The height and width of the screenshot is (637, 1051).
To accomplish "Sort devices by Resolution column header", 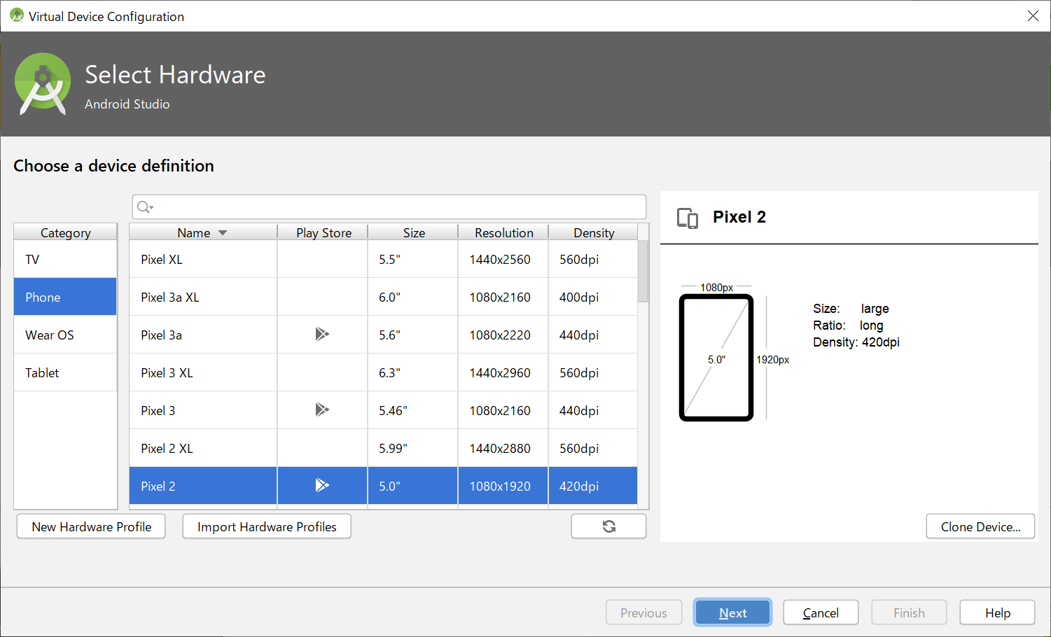I will (x=503, y=233).
